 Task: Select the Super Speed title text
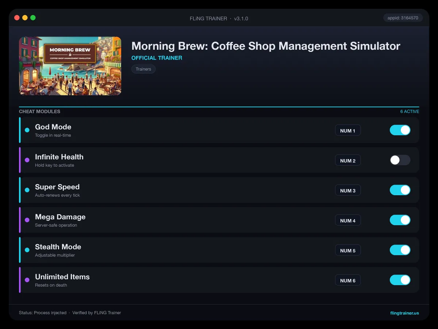(x=57, y=187)
